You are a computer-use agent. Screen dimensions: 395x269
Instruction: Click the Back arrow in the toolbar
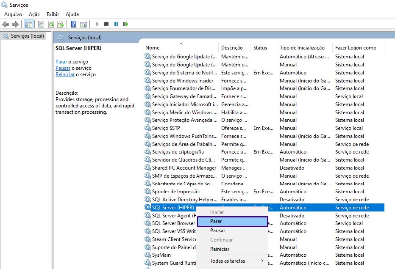pyautogui.click(x=6, y=25)
